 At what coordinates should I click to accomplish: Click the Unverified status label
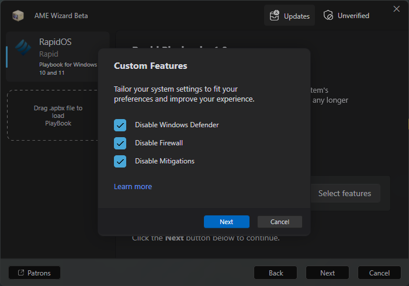pyautogui.click(x=353, y=16)
